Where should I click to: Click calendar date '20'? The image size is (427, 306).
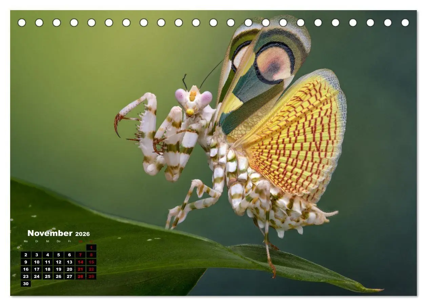pyautogui.click(x=69, y=269)
